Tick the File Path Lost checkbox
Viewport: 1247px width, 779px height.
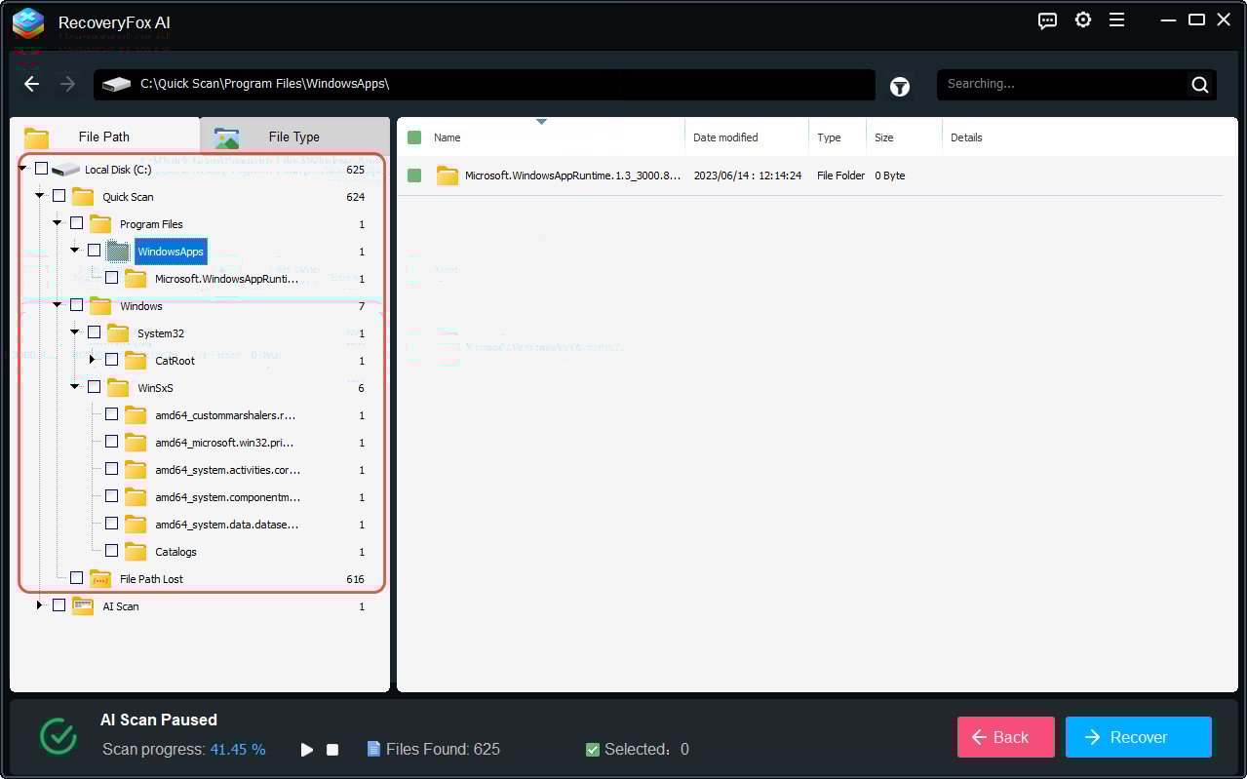[x=76, y=578]
